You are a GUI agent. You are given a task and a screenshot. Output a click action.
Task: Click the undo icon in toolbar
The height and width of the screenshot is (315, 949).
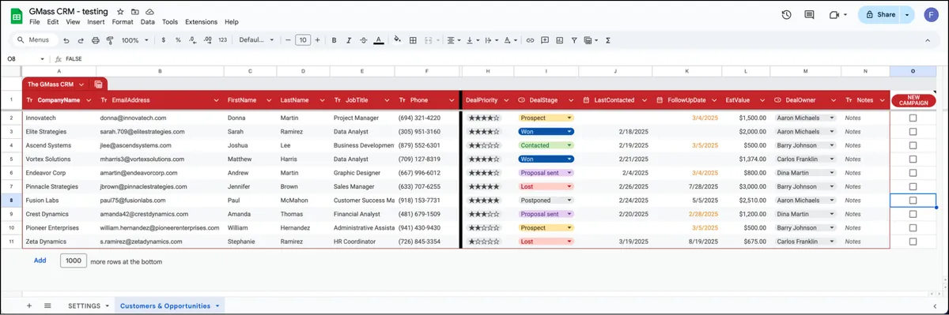click(x=66, y=40)
